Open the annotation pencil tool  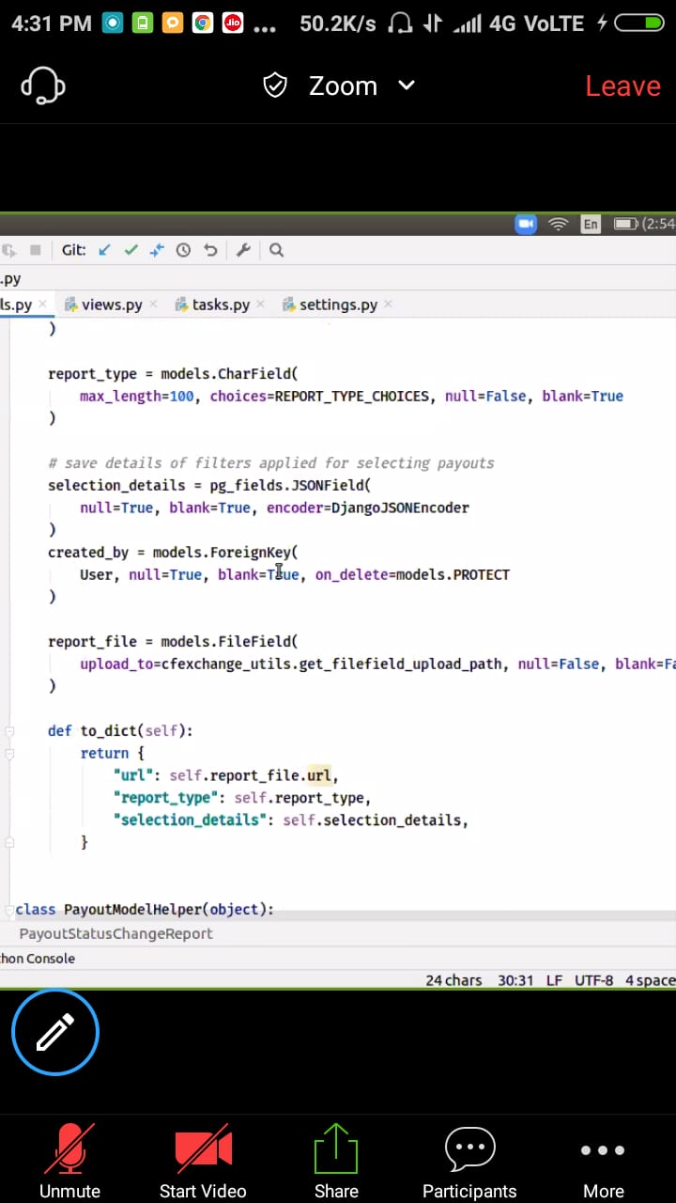point(55,1031)
